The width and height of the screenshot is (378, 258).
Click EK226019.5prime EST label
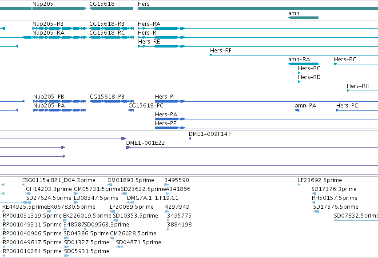click(87, 216)
